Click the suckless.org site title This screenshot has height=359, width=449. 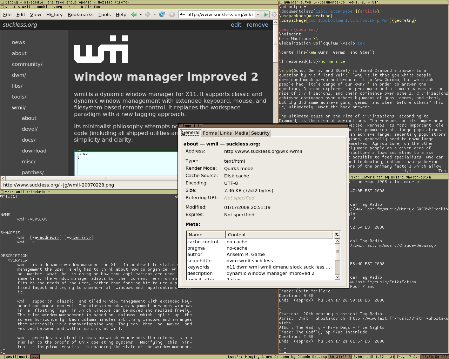pyautogui.click(x=20, y=25)
